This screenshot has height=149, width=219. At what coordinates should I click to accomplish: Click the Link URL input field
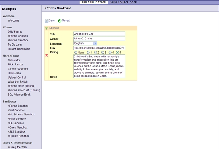tap(99, 48)
